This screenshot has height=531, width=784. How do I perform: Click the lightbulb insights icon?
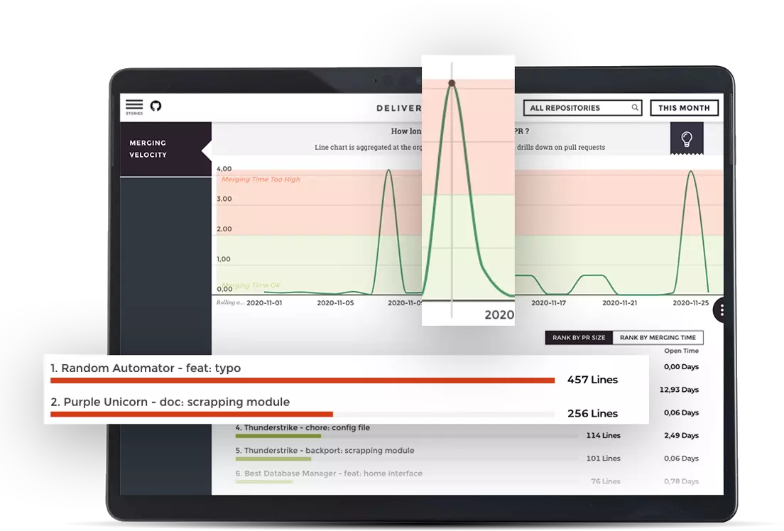point(686,138)
